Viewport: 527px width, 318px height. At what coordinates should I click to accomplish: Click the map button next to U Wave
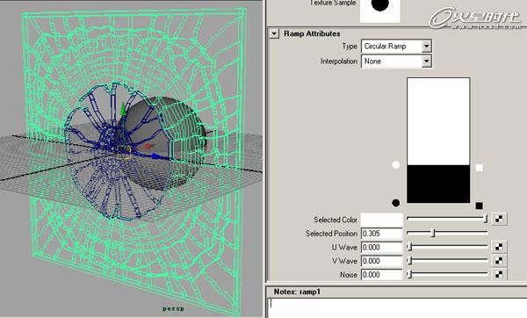click(x=499, y=247)
